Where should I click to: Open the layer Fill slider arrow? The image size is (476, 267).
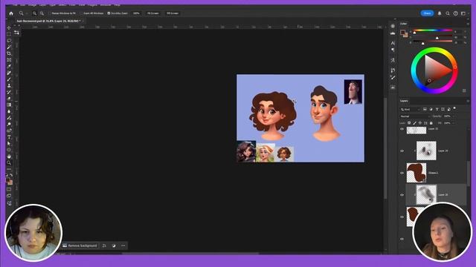pos(454,123)
